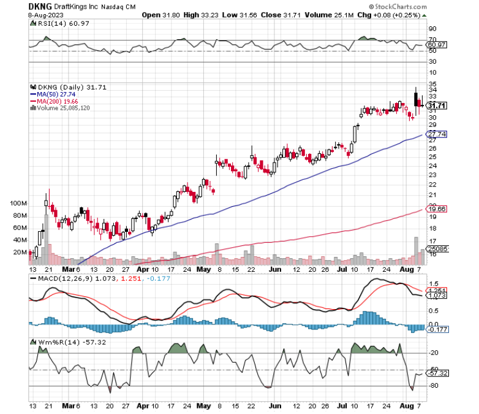Click the DraftKings Inc company name
The width and height of the screenshot is (479, 414).
[x=76, y=6]
